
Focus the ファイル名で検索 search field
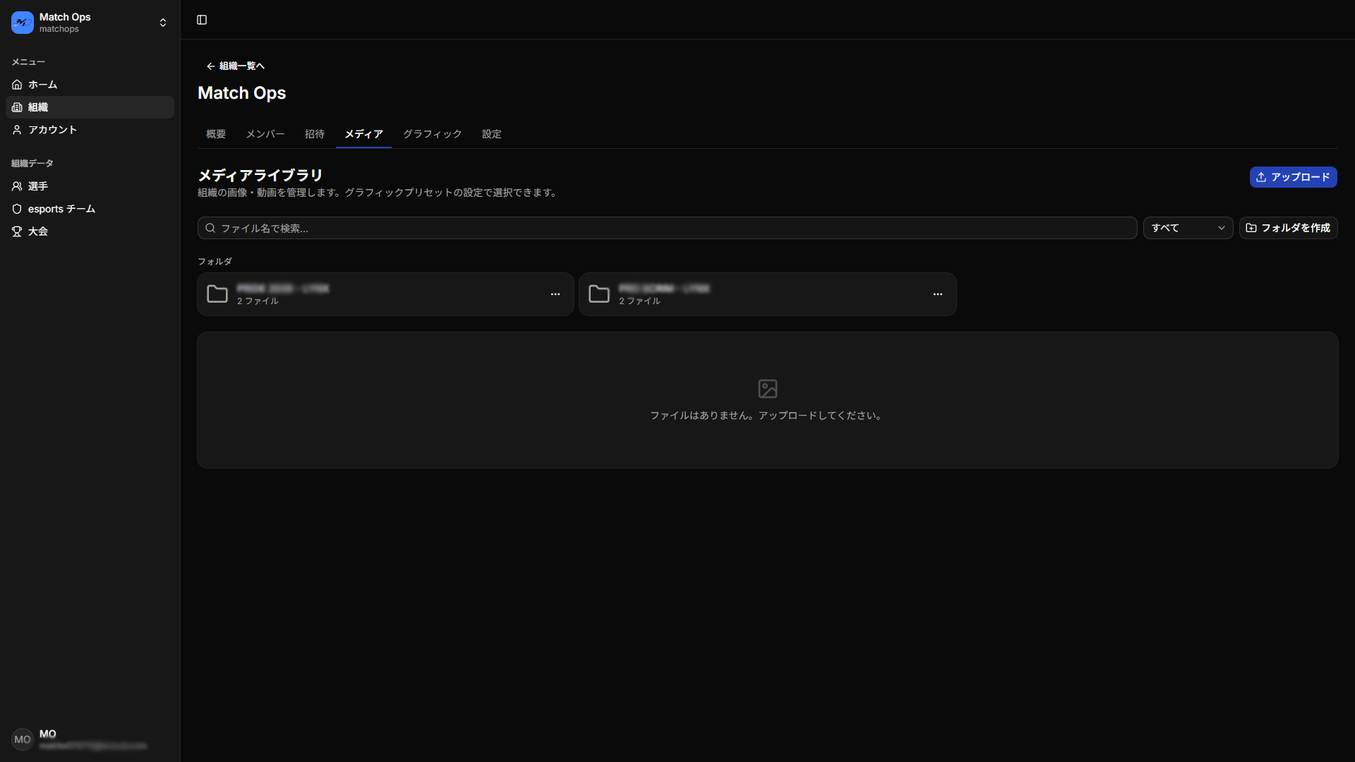(x=667, y=228)
